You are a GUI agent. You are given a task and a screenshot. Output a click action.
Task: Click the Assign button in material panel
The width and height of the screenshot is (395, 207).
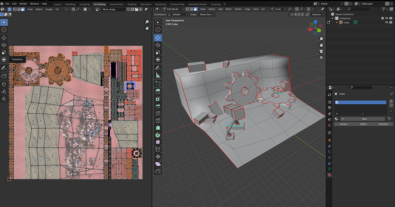pyautogui.click(x=343, y=124)
